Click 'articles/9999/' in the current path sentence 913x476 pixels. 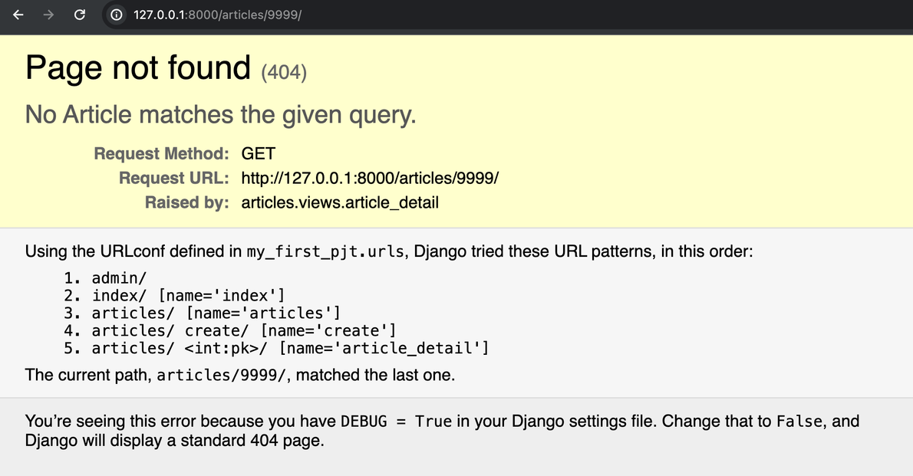pyautogui.click(x=221, y=376)
